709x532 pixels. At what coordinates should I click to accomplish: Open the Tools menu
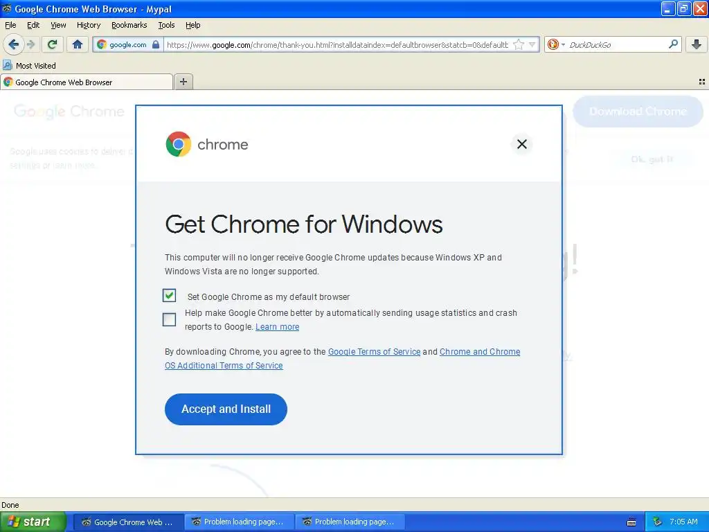(x=166, y=25)
